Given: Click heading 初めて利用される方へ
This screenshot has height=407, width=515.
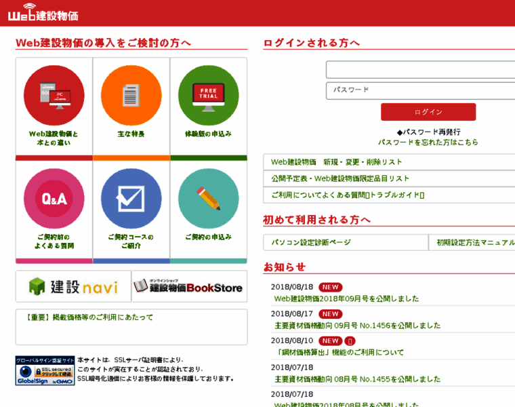Looking at the screenshot, I should click(x=316, y=220).
